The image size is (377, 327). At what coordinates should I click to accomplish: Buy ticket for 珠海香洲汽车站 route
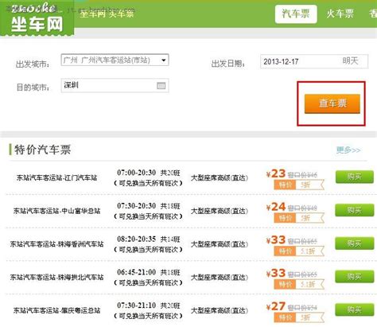(355, 243)
